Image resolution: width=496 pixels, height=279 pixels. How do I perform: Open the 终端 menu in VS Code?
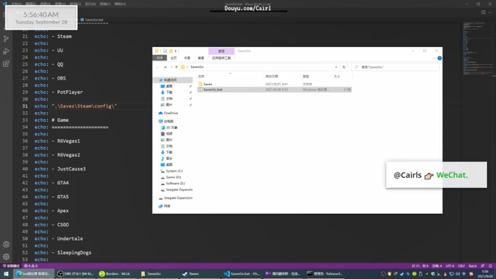point(105,4)
